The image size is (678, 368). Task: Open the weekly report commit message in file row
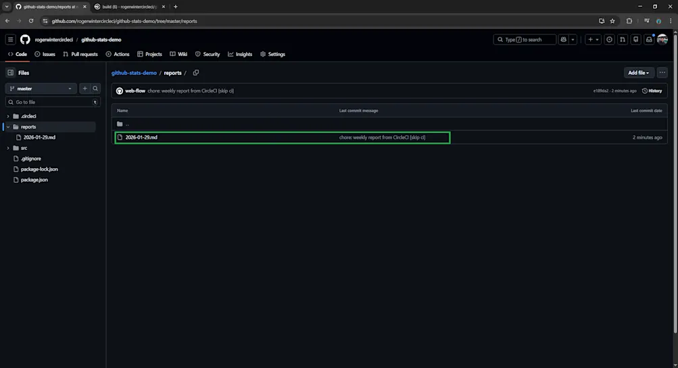click(382, 137)
